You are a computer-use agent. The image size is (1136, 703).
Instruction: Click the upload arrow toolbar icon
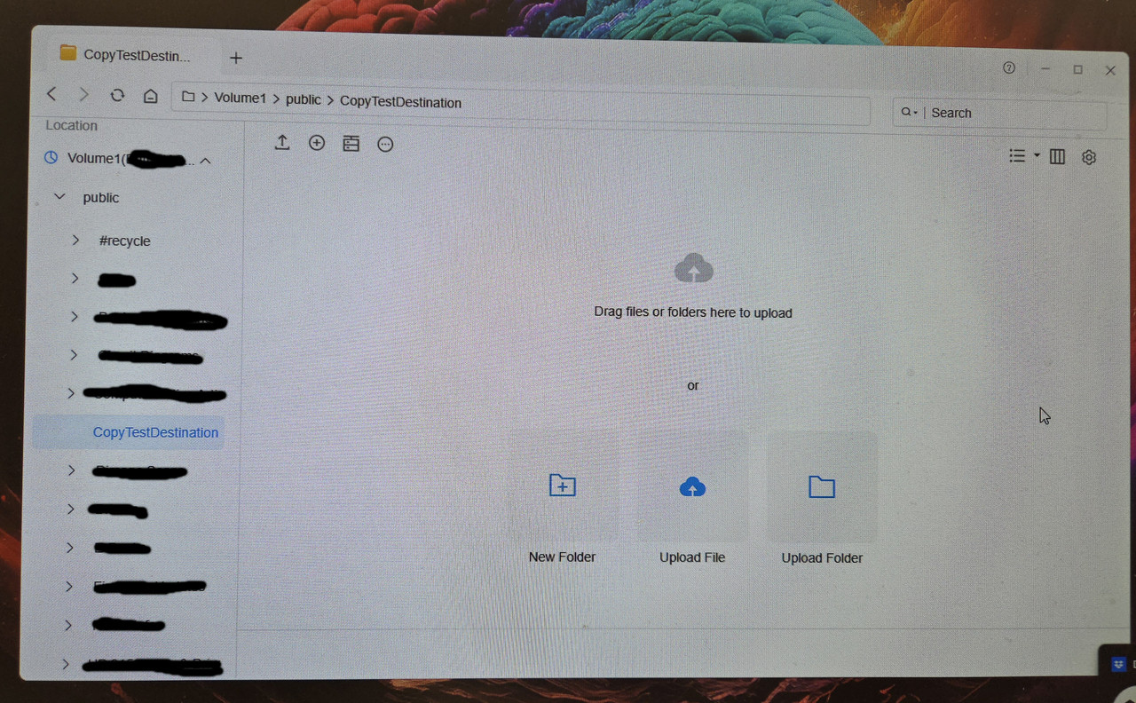coord(282,142)
